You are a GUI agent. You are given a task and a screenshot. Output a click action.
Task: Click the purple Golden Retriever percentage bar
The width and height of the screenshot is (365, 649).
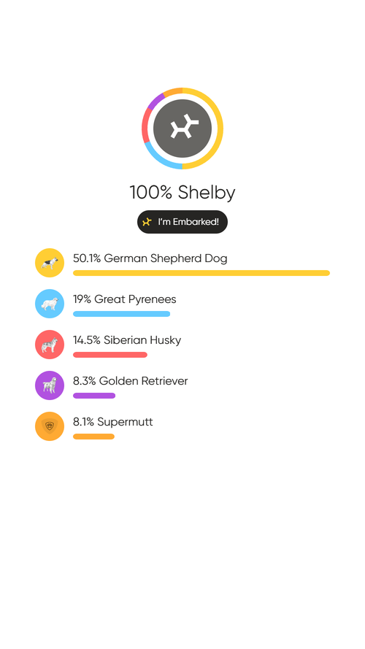pos(94,396)
